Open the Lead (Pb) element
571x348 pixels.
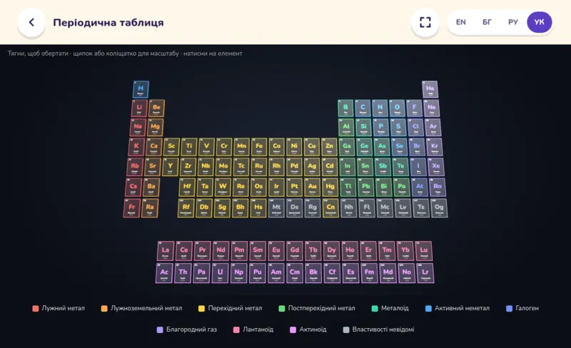tap(366, 187)
